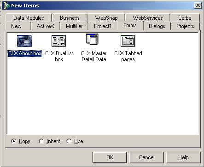Switch to the Data Modules tab
This screenshot has height=167, width=204.
(29, 18)
